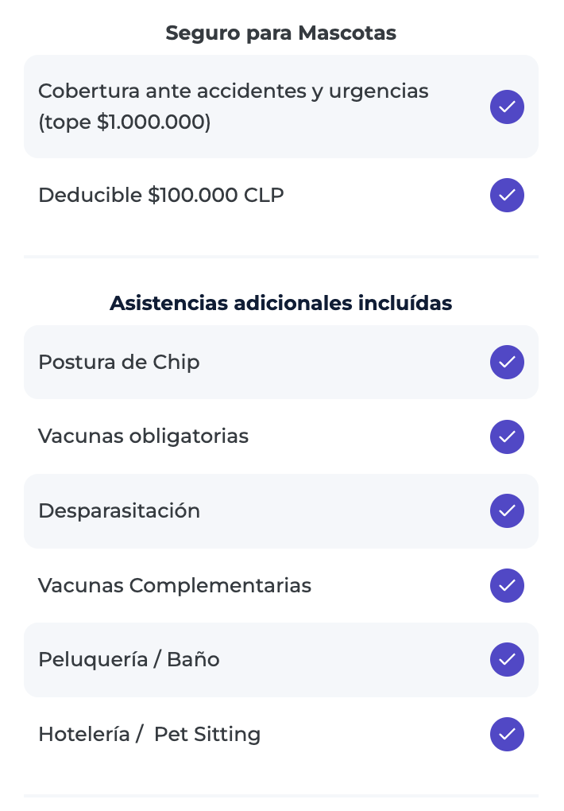Click checkmark icon next to Postura de Chip
This screenshot has height=811, width=564.
507,362
